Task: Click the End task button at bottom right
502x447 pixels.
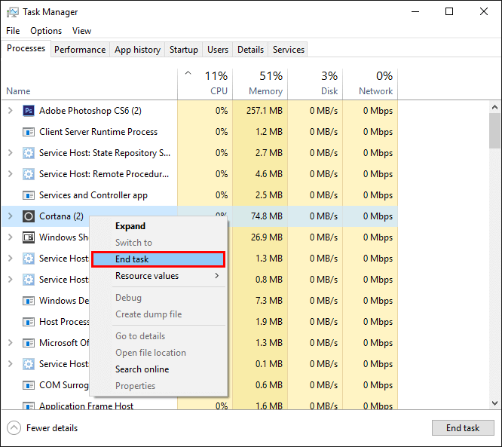Action: click(x=463, y=428)
